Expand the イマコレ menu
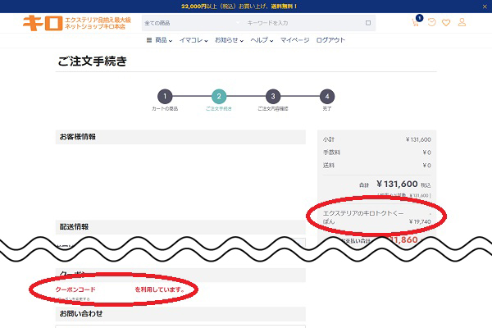492x328 pixels. point(194,40)
